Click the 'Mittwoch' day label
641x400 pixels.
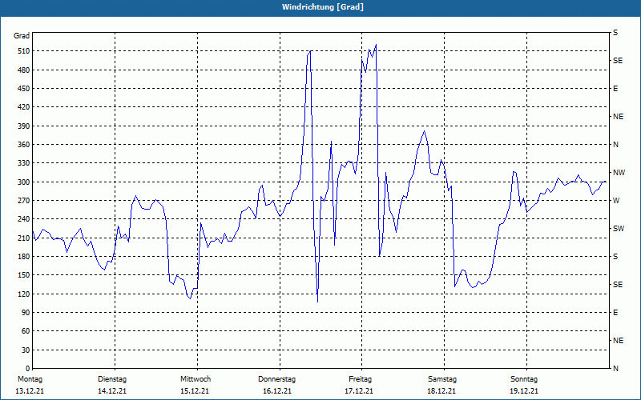[196, 379]
